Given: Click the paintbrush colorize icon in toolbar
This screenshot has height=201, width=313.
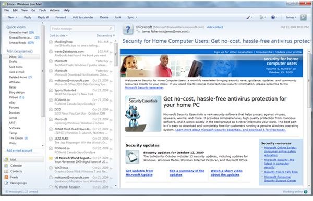Looking at the screenshot, I should (248, 17).
